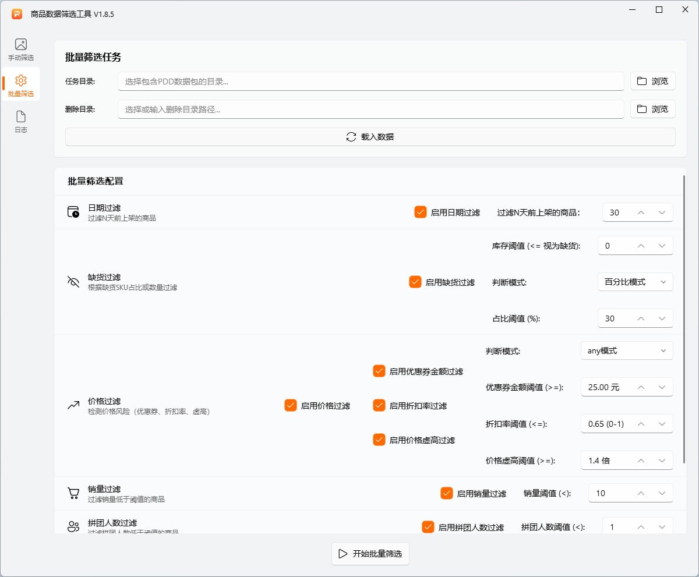
Task: Toggle the 启用销量过滤 checkbox
Action: click(447, 494)
